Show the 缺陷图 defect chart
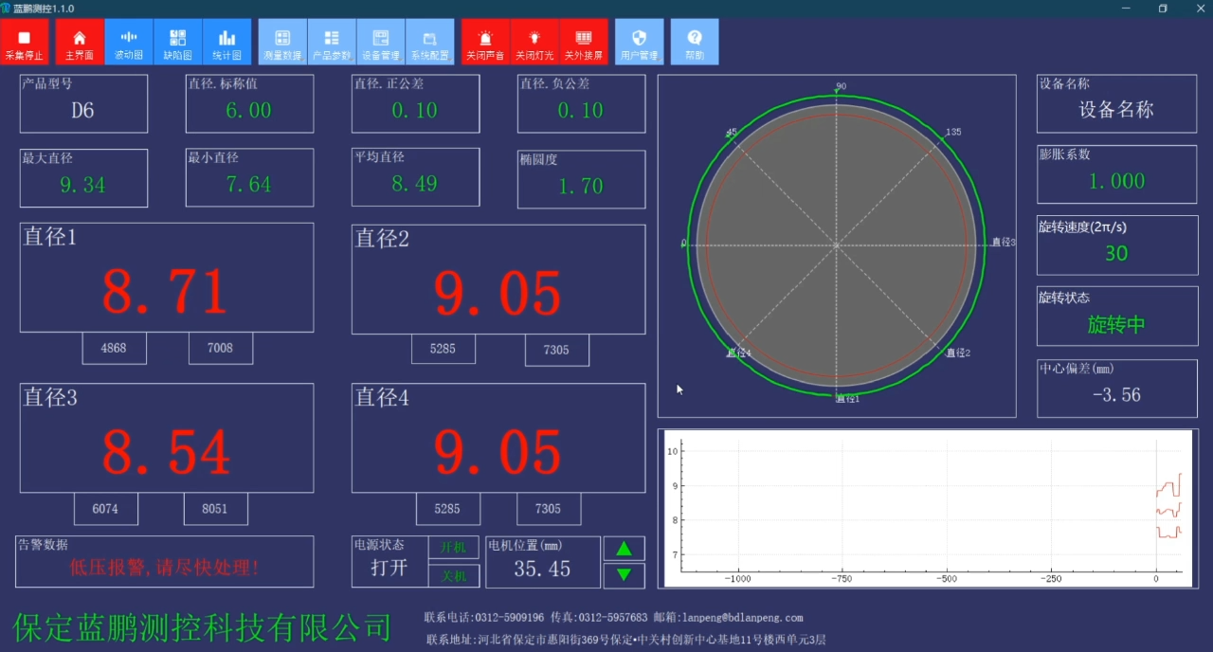This screenshot has height=652, width=1213. (x=178, y=43)
